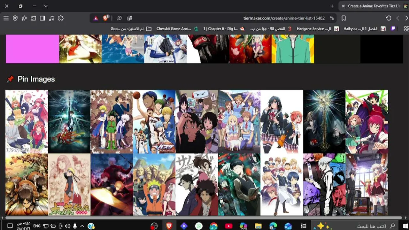Open Microsoft Edge from the taskbar
Viewport: 409px width, 230px height.
pyautogui.click(x=273, y=226)
